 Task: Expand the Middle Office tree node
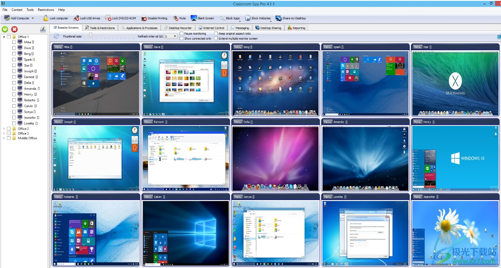pyautogui.click(x=4, y=138)
